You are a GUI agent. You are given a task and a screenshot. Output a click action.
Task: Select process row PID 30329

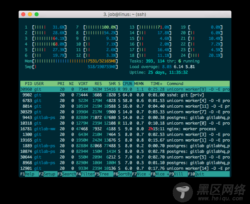[x=125, y=112]
